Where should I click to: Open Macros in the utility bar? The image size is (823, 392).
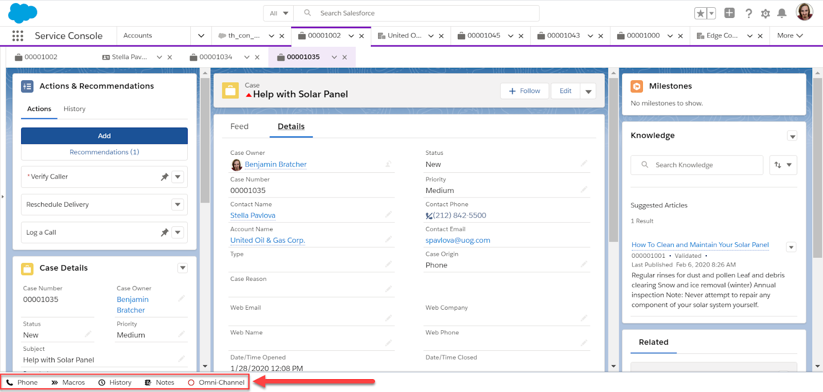click(68, 382)
